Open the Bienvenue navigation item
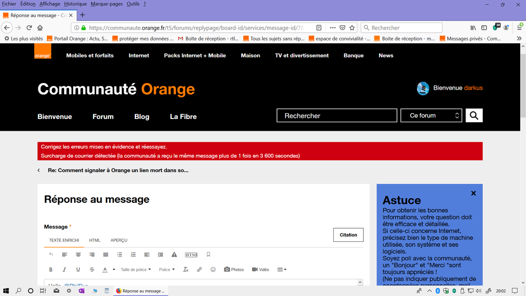526x296 pixels. tap(55, 117)
